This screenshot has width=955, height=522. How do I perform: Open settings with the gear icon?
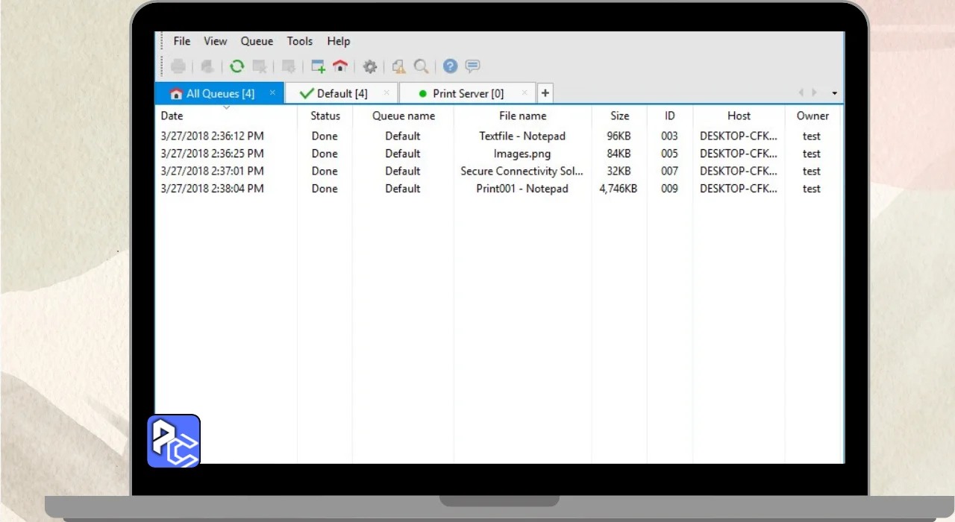tap(369, 66)
